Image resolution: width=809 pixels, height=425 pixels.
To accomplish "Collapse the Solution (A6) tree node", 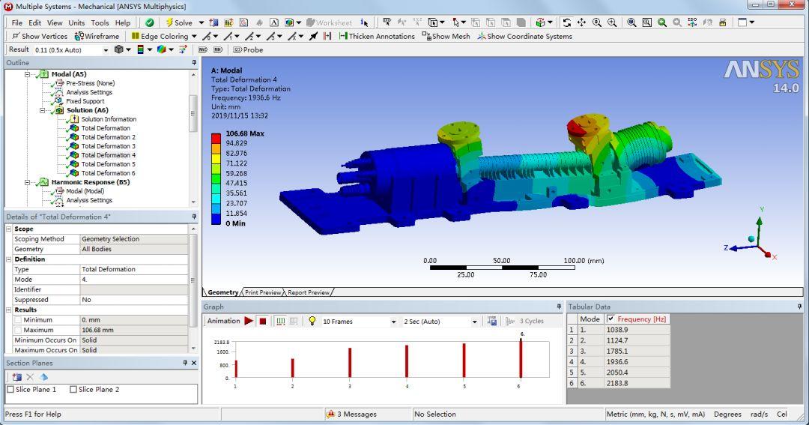I will click(42, 110).
